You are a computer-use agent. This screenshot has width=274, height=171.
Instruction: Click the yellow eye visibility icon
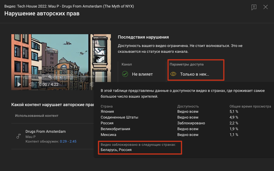173,74
